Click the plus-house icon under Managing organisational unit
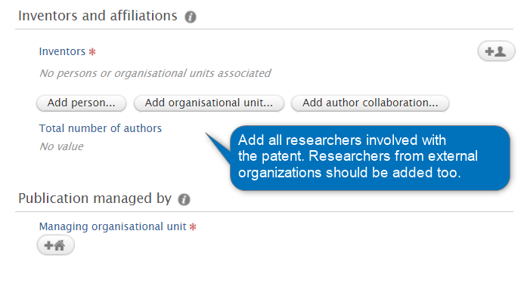The width and height of the screenshot is (527, 283). 55,245
